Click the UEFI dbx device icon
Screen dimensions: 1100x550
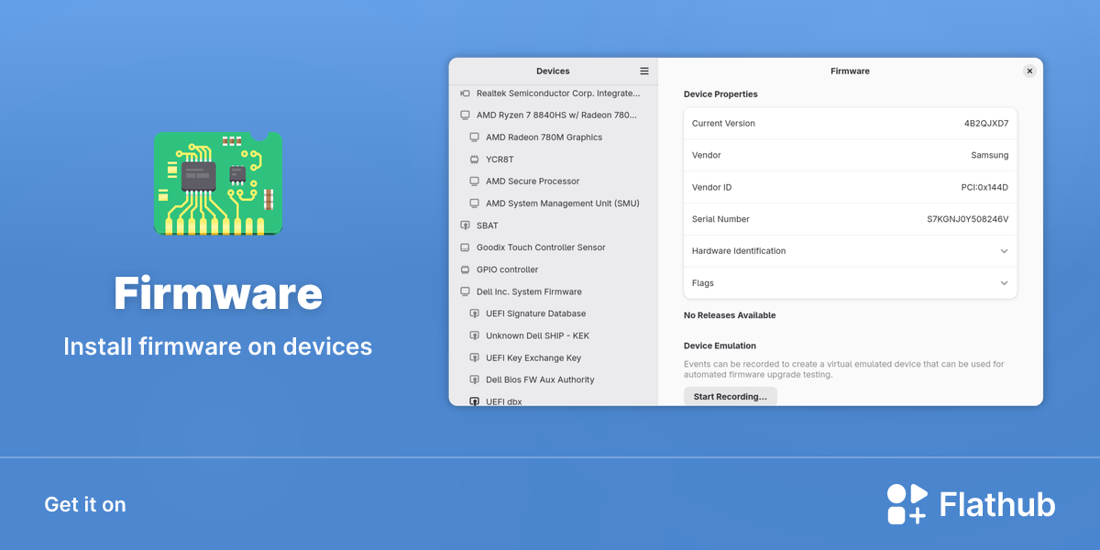[474, 401]
